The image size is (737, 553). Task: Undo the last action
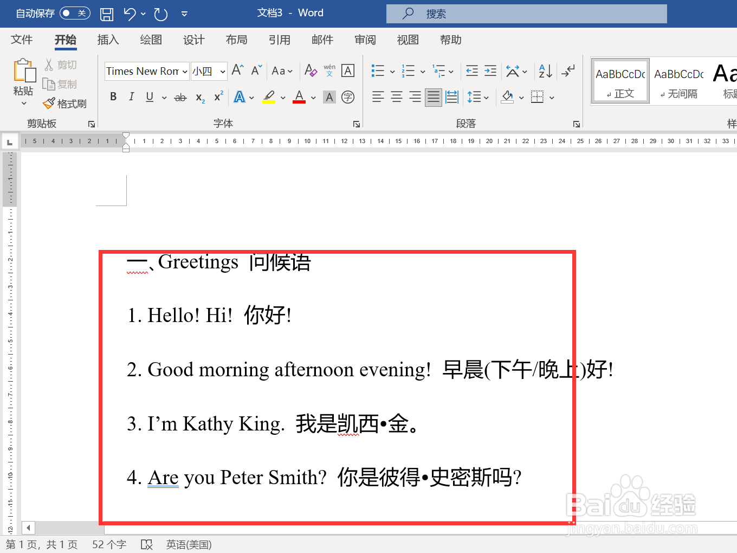click(x=130, y=14)
